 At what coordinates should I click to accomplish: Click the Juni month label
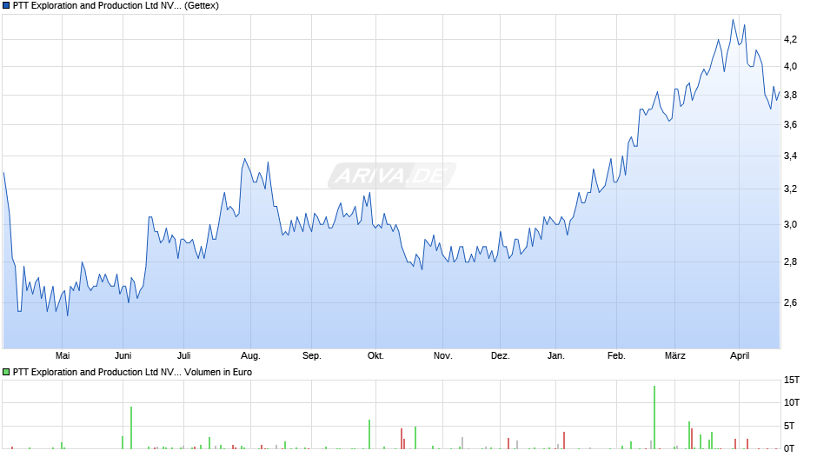(x=123, y=356)
